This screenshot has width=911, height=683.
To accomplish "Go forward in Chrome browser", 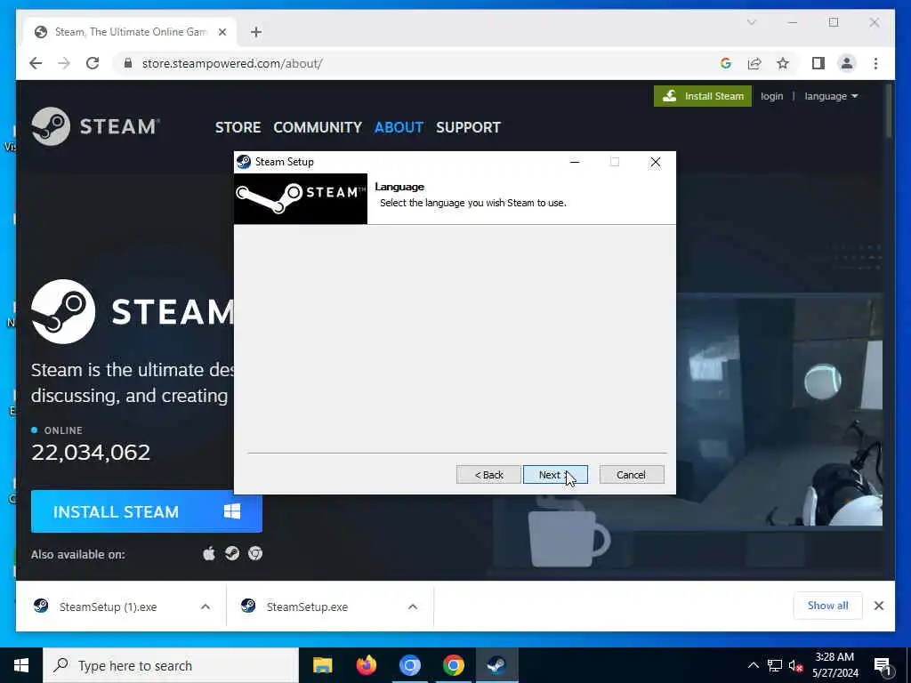I will tap(64, 63).
